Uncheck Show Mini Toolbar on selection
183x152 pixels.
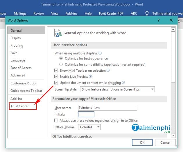click(x=56, y=71)
